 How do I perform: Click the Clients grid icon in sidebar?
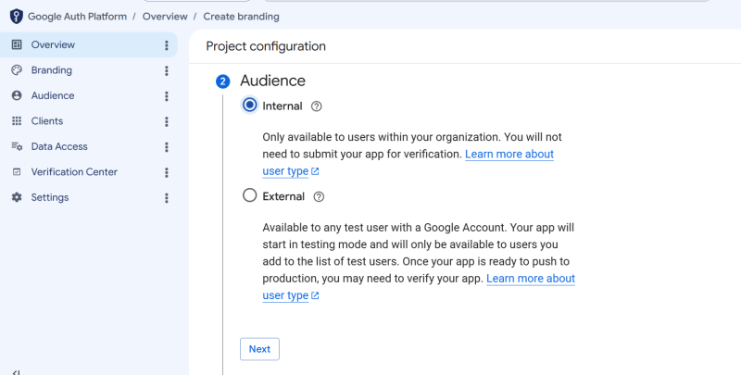(x=17, y=121)
